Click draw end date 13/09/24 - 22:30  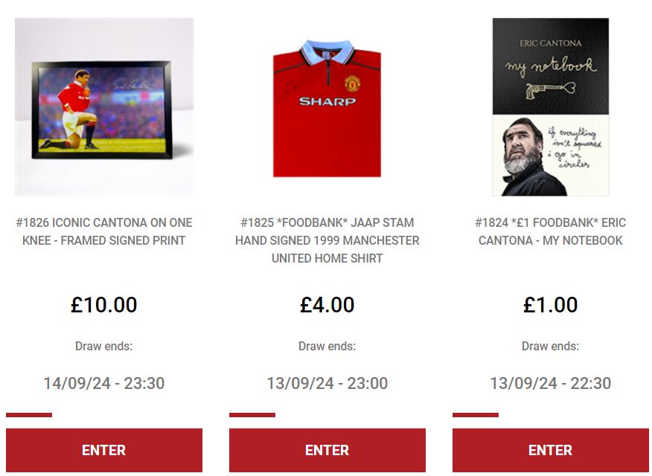[551, 383]
